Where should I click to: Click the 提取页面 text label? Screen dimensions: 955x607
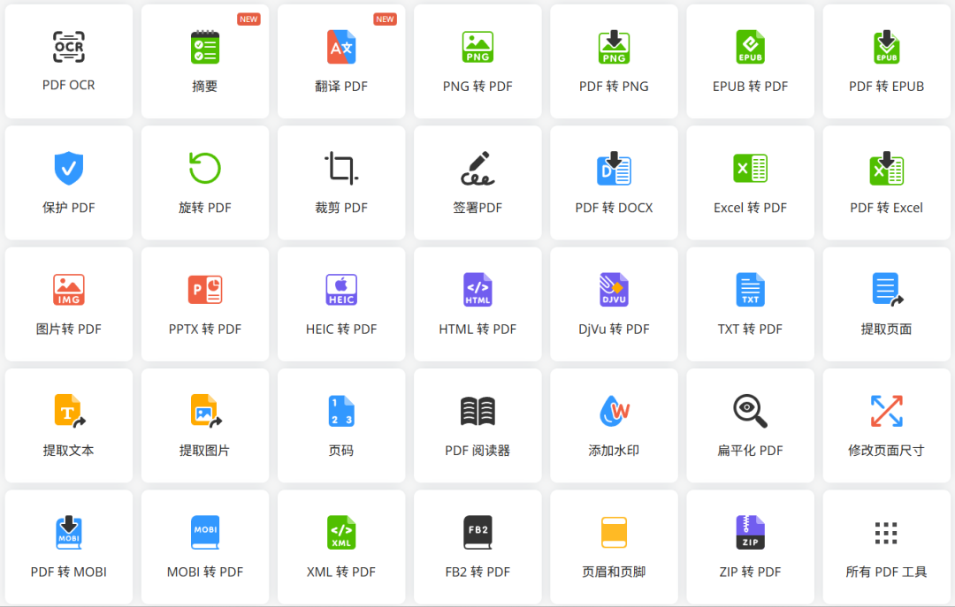pyautogui.click(x=886, y=330)
